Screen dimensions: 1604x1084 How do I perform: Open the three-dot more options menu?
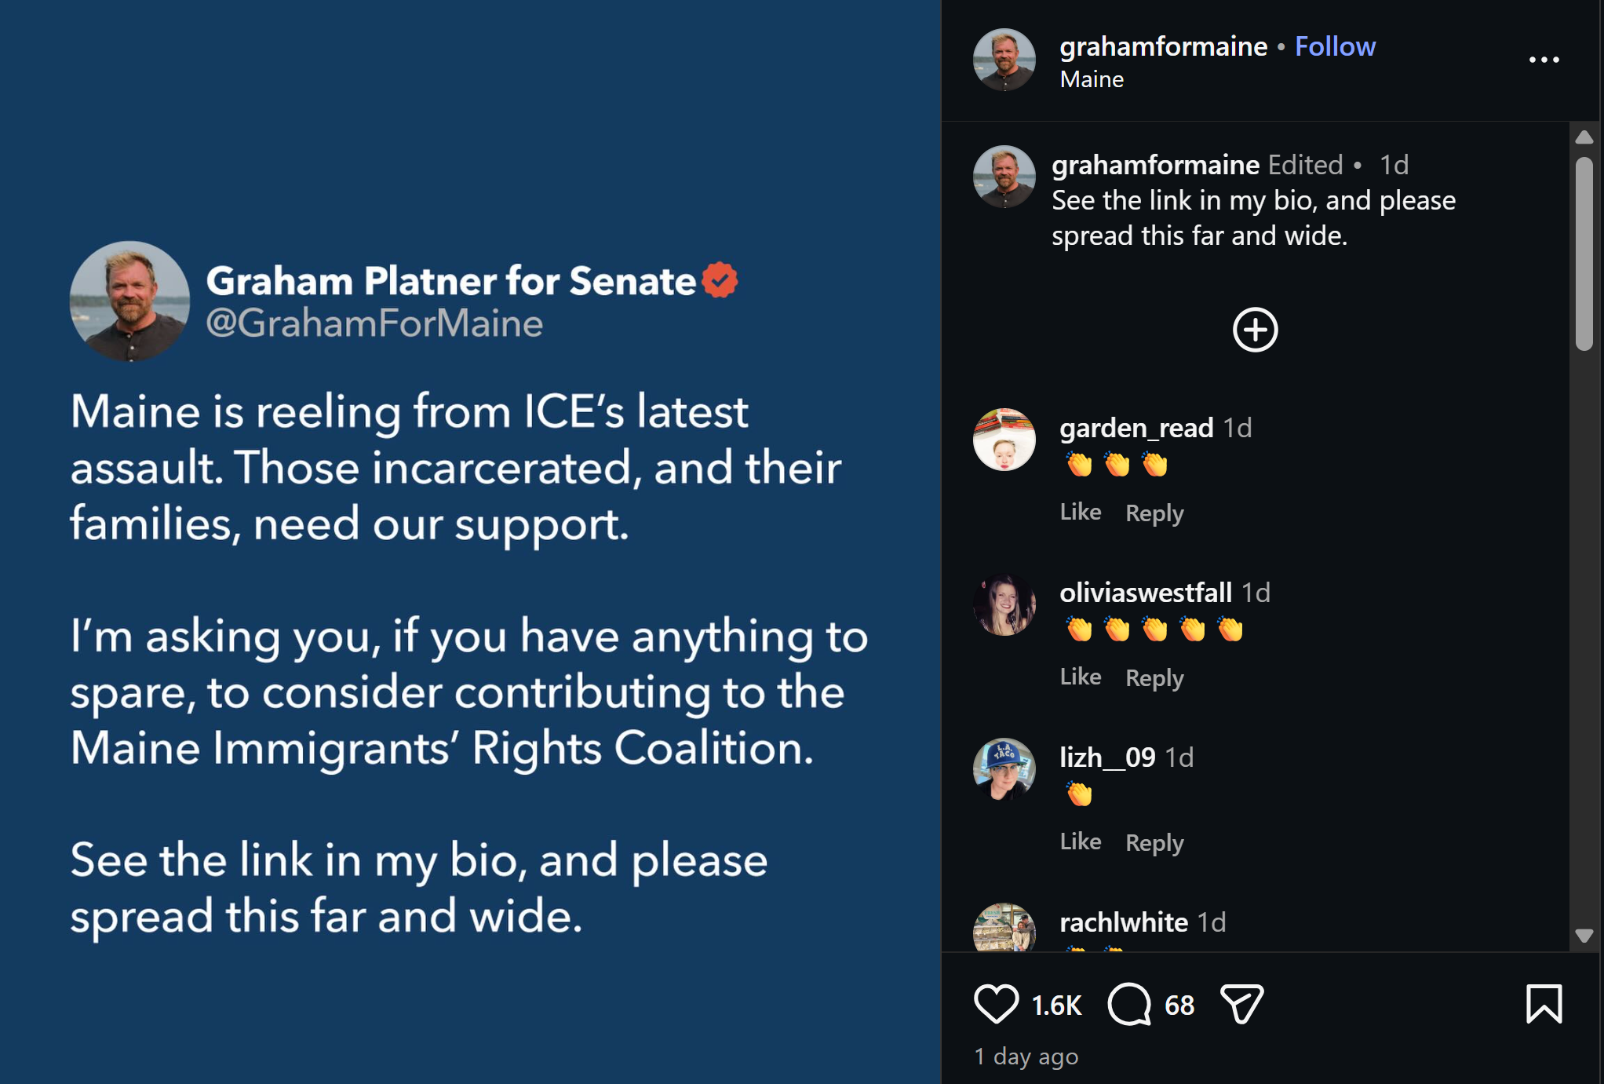click(x=1544, y=60)
